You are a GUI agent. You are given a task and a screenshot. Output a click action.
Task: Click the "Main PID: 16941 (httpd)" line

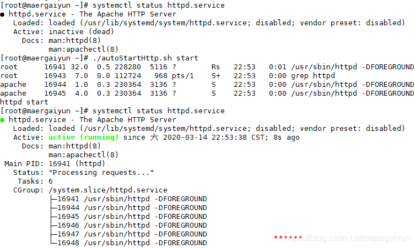(55, 164)
